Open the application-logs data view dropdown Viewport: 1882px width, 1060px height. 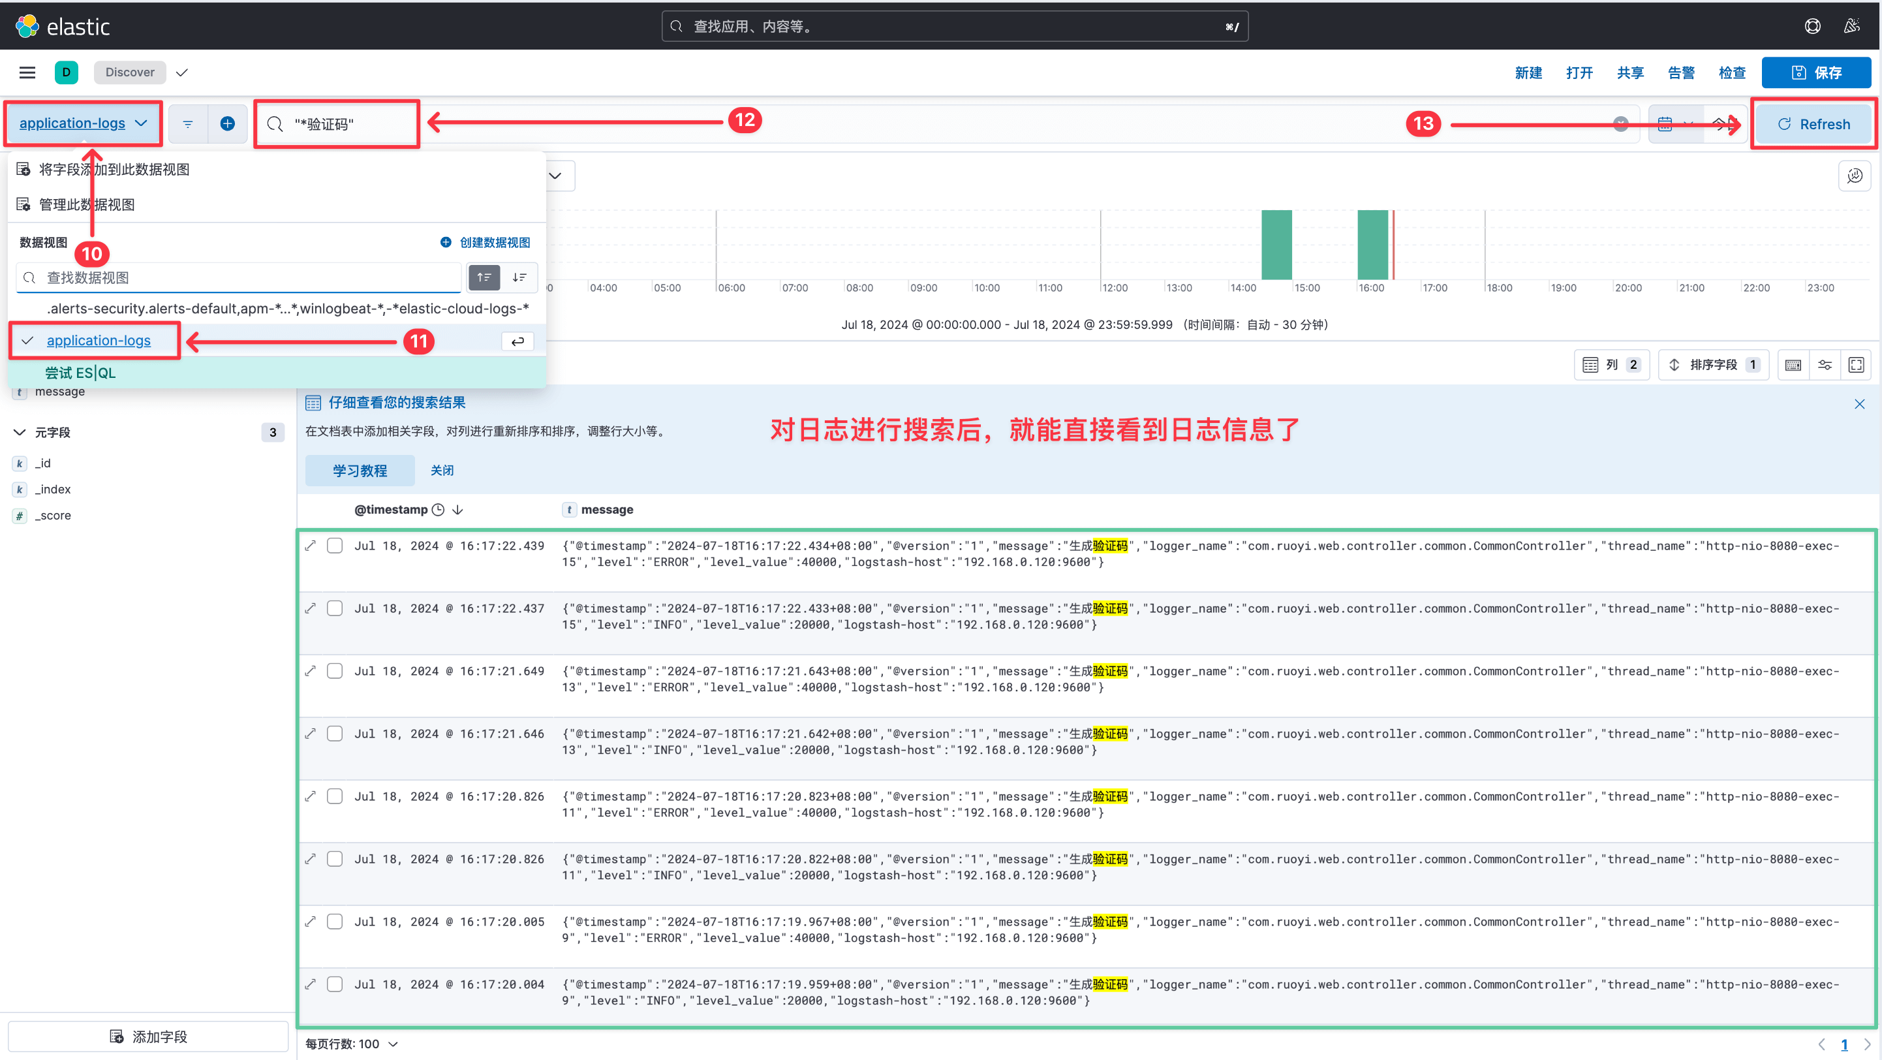click(84, 123)
